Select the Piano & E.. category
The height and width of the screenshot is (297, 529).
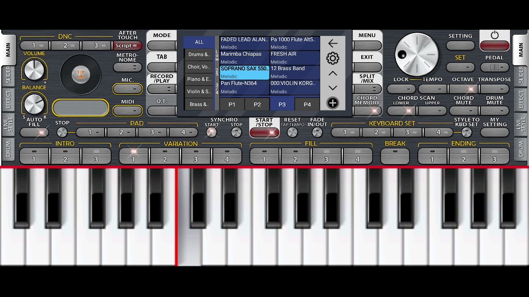[199, 79]
